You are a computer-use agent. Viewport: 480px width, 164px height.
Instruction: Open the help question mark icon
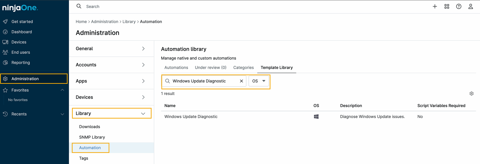click(x=458, y=6)
